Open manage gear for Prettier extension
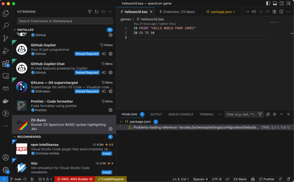Image resolution: width=294 pixels, height=182 pixels. pos(111,110)
